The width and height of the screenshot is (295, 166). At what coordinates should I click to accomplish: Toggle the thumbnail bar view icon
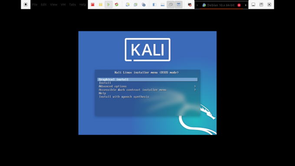tap(163, 4)
